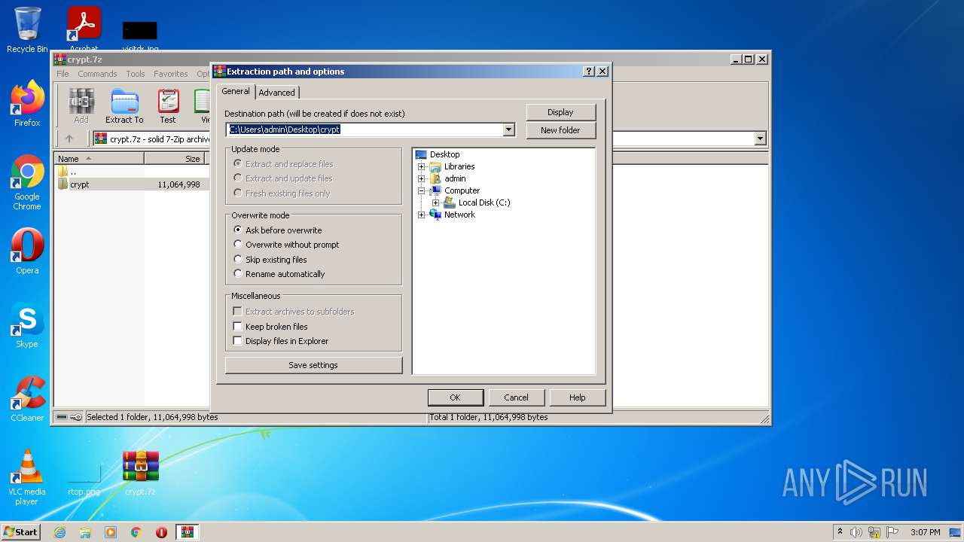
Task: Select Skip existing files option
Action: point(270,260)
